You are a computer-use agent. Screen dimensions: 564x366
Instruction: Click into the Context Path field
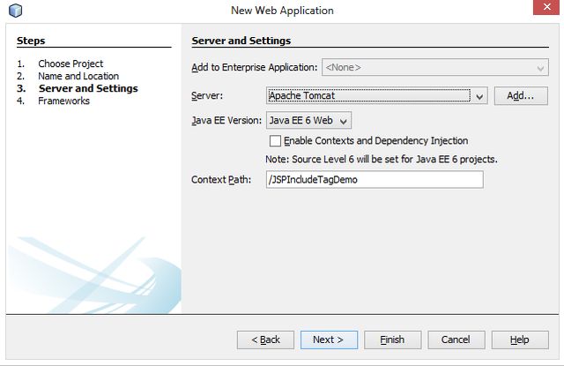click(375, 180)
